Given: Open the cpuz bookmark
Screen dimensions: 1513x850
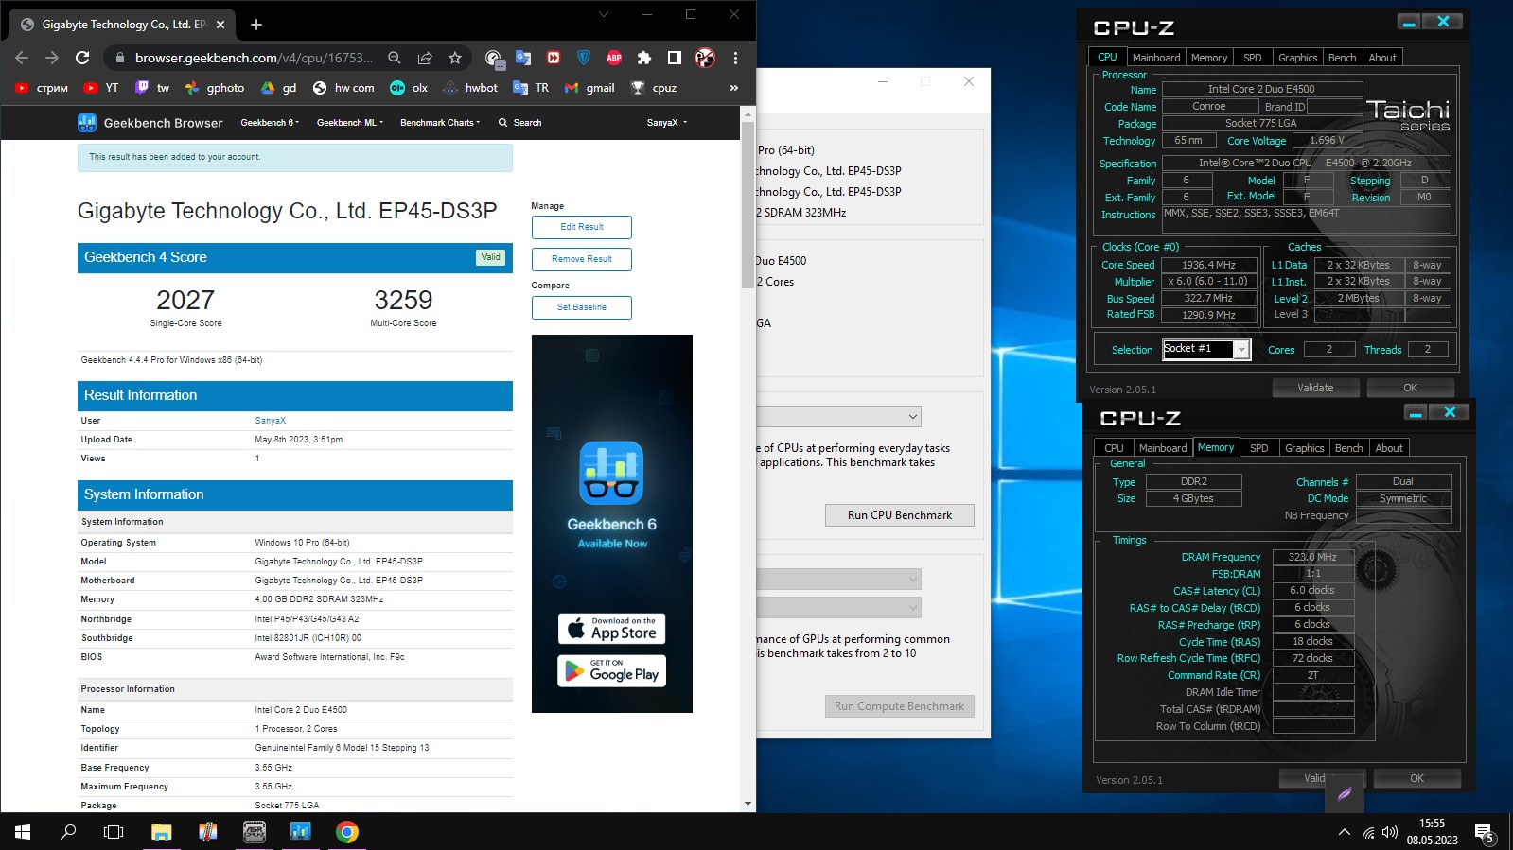Looking at the screenshot, I should coord(654,88).
